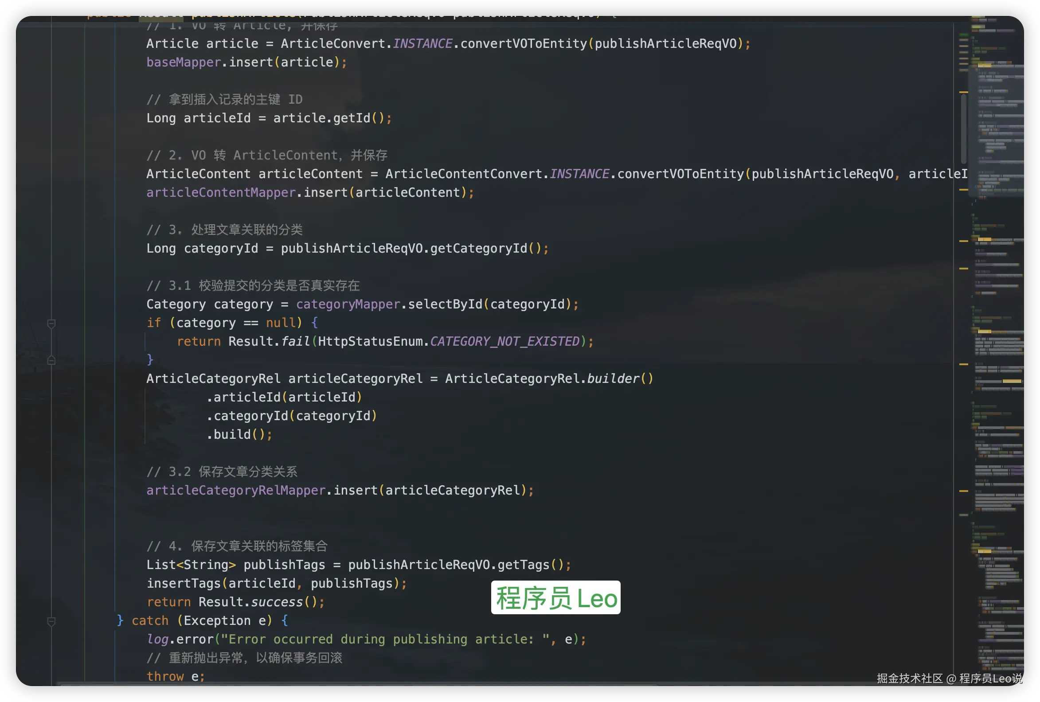Screen dimensions: 1040x702
Task: Click the CATEGORY_NOT_EXISTED enum constant
Action: (x=504, y=341)
